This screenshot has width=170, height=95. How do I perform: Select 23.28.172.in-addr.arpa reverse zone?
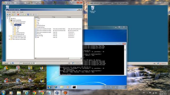coord(20,37)
